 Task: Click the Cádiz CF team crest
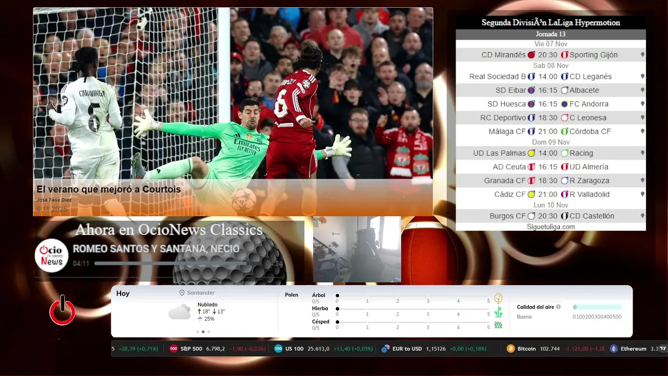[x=531, y=194]
